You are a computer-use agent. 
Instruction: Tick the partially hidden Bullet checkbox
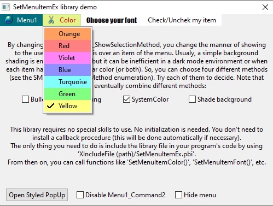click(25, 99)
